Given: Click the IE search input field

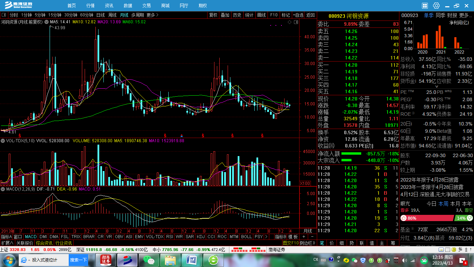Looking at the screenshot, I should (49, 260).
